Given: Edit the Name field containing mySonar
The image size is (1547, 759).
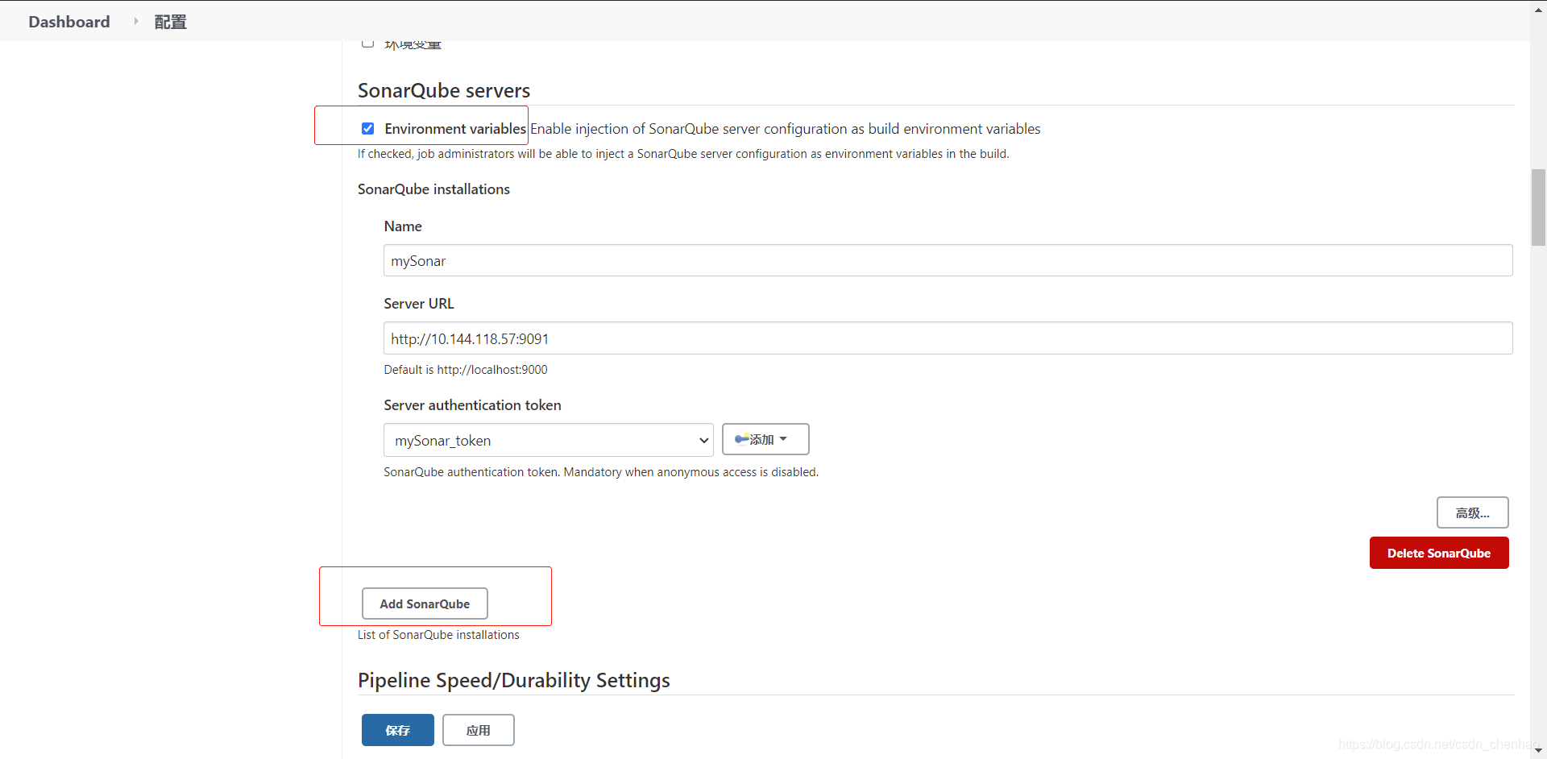Looking at the screenshot, I should [948, 260].
